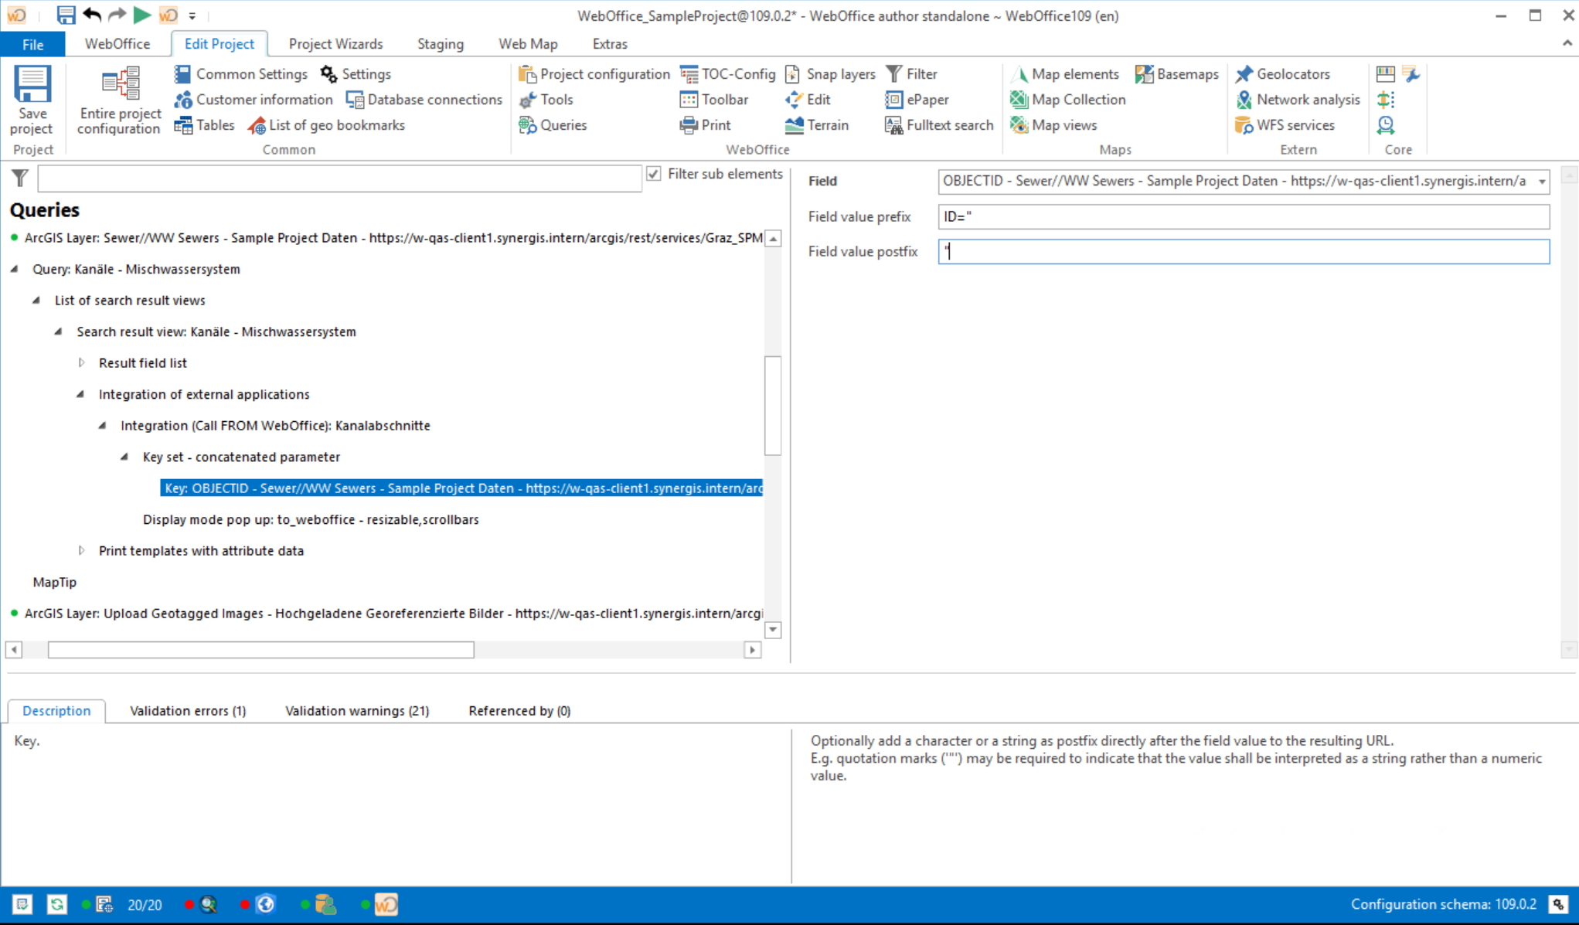The image size is (1579, 925).
Task: Uncheck the Filter sub elements checkbox
Action: 655,174
